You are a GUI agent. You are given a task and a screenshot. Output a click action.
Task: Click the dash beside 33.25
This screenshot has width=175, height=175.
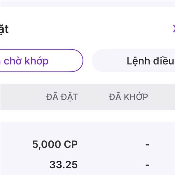point(147,165)
